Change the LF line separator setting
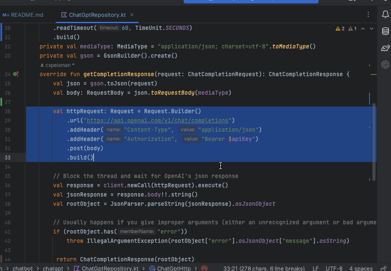 click(x=316, y=268)
